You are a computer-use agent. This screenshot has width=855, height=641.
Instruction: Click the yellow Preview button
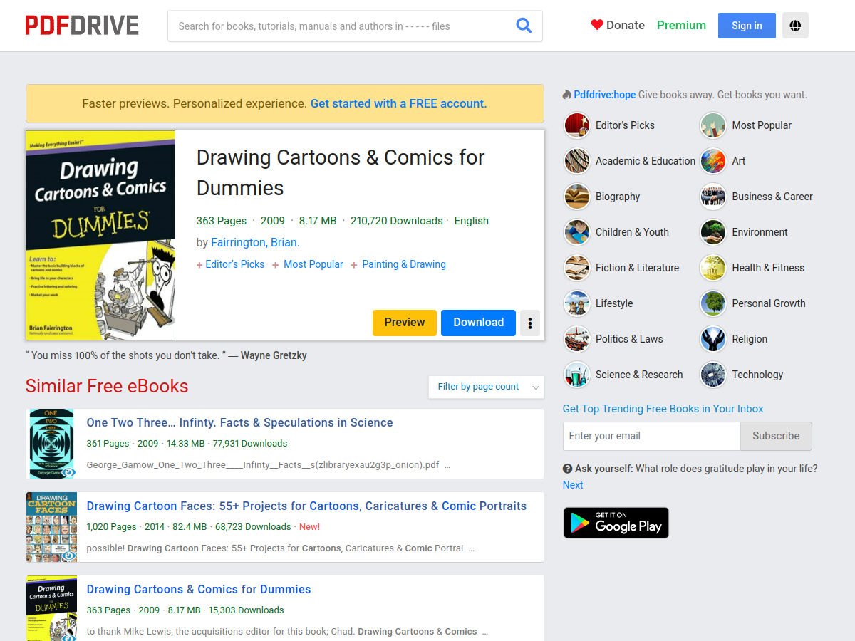pyautogui.click(x=405, y=323)
